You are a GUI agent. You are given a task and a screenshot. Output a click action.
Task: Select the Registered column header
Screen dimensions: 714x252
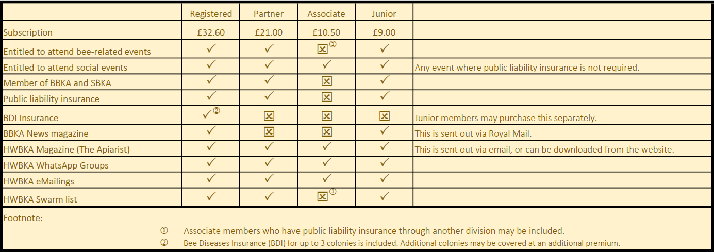coord(211,14)
